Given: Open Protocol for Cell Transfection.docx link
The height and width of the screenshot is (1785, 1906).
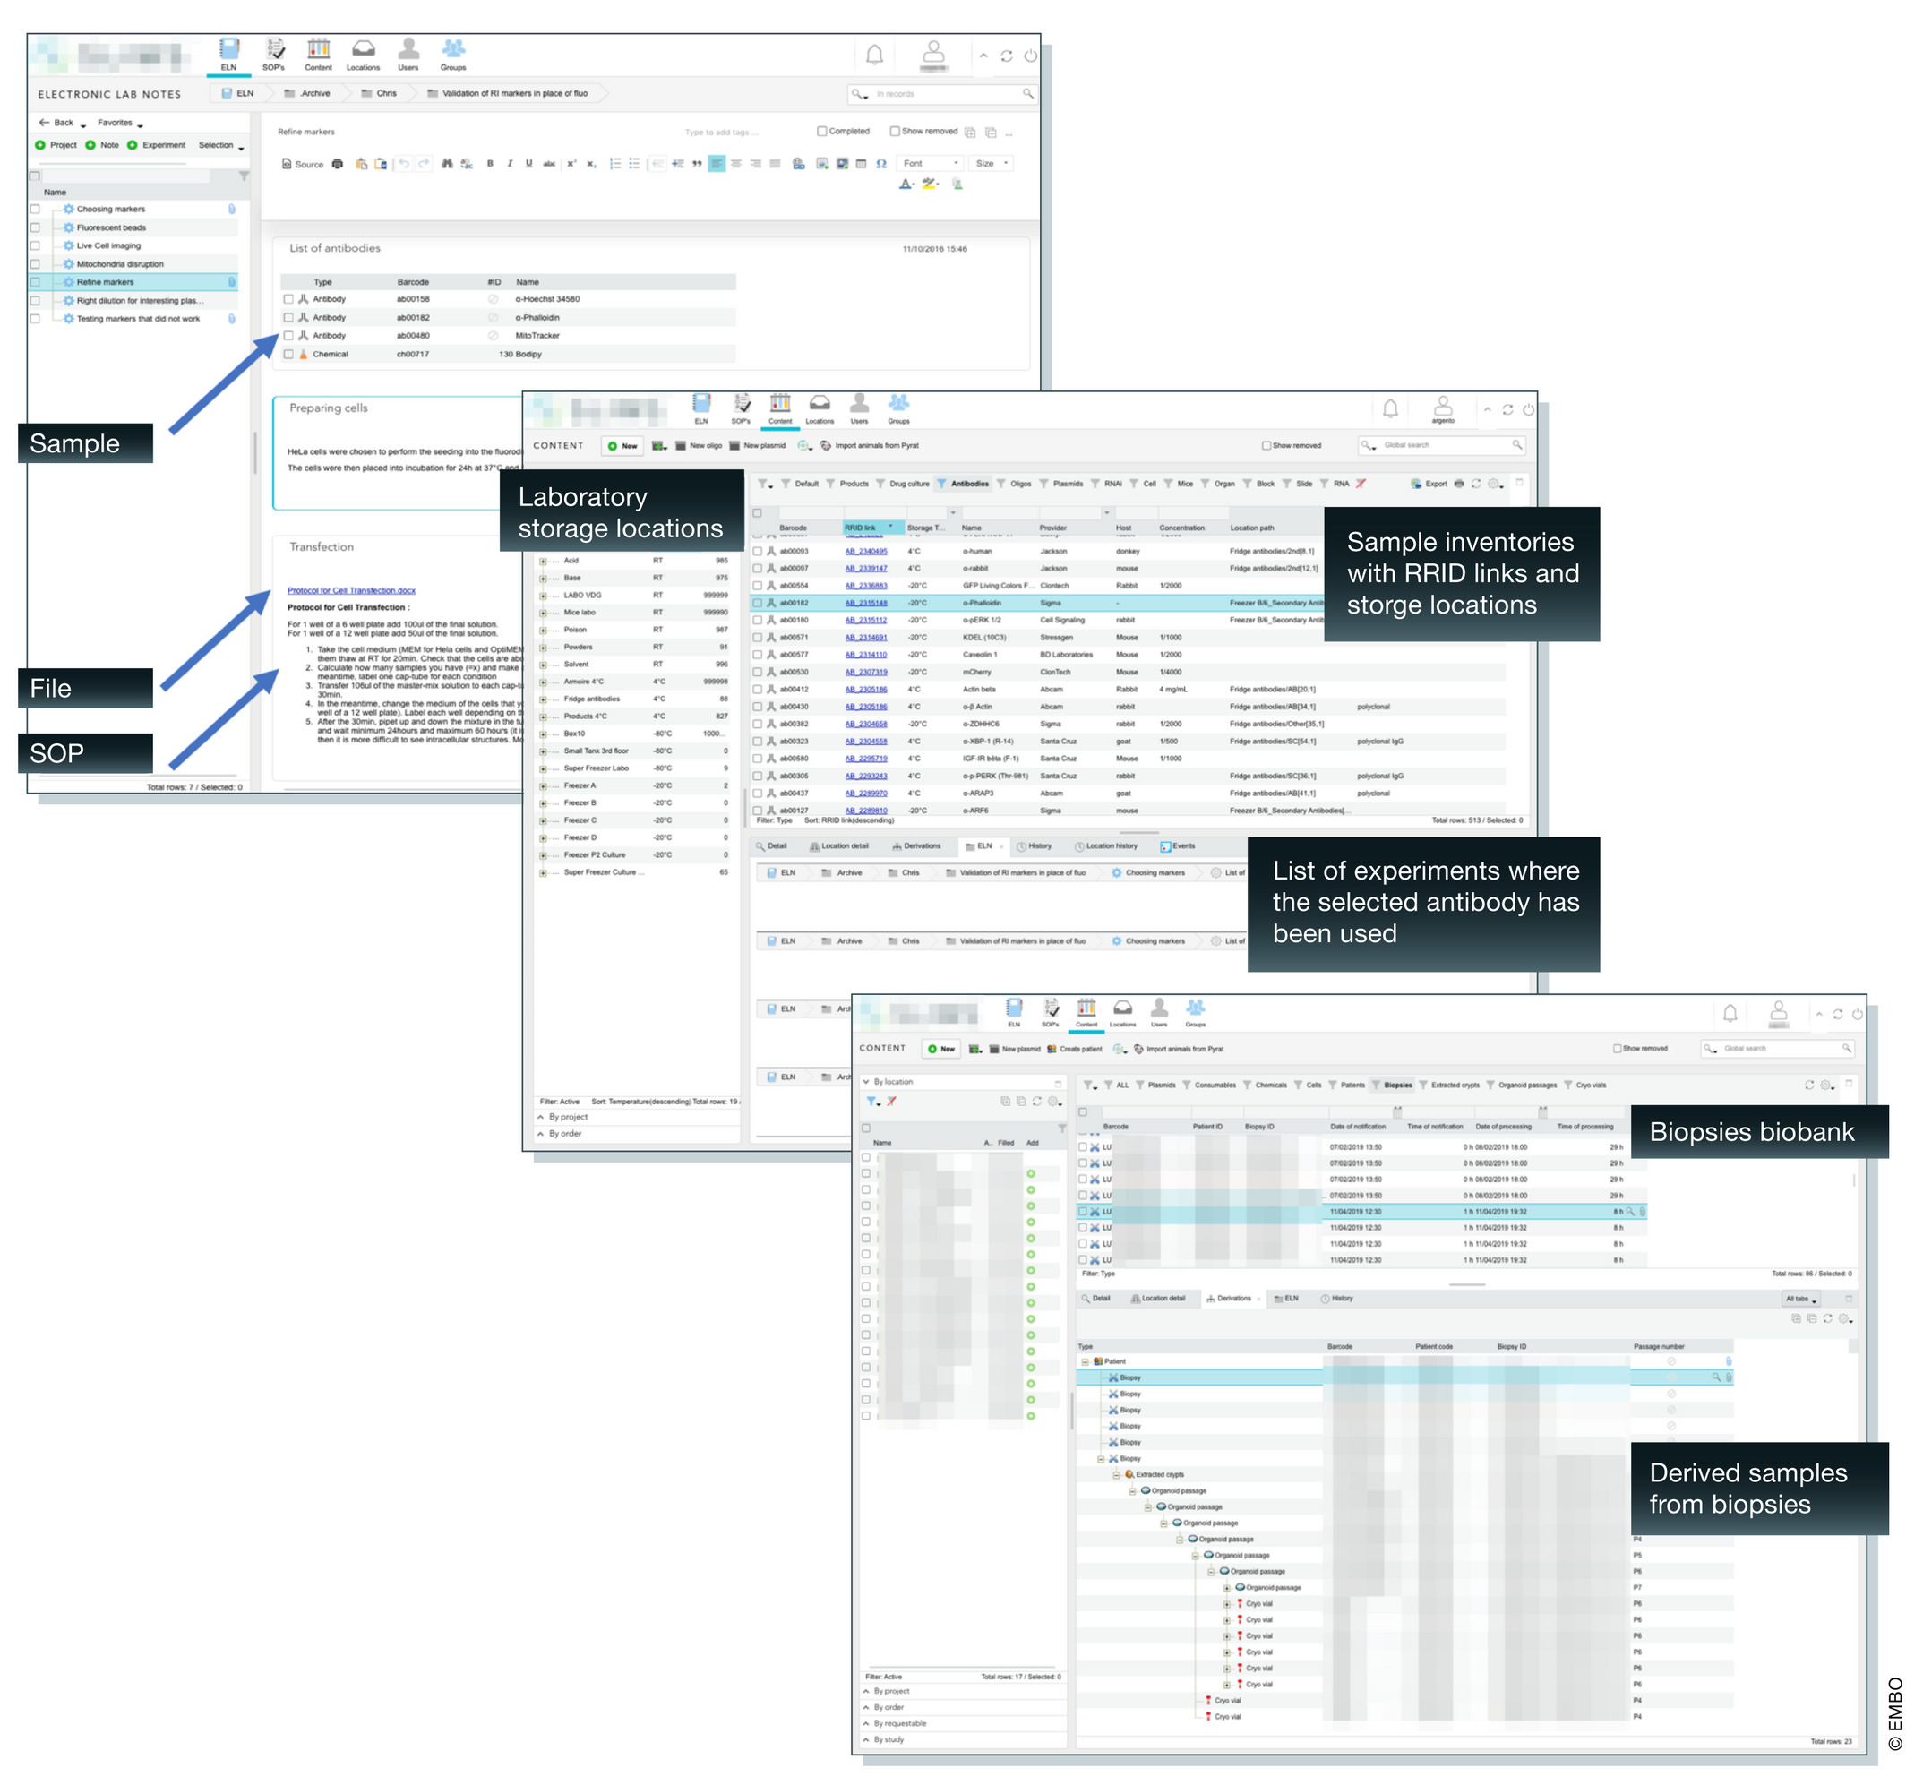Looking at the screenshot, I should pyautogui.click(x=352, y=590).
